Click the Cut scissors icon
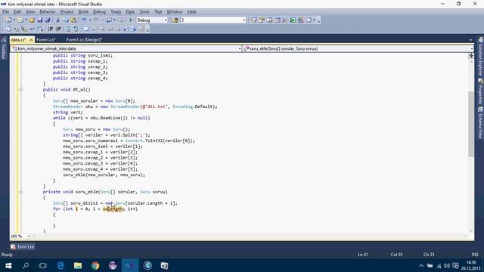The width and height of the screenshot is (484, 272). coord(57,20)
